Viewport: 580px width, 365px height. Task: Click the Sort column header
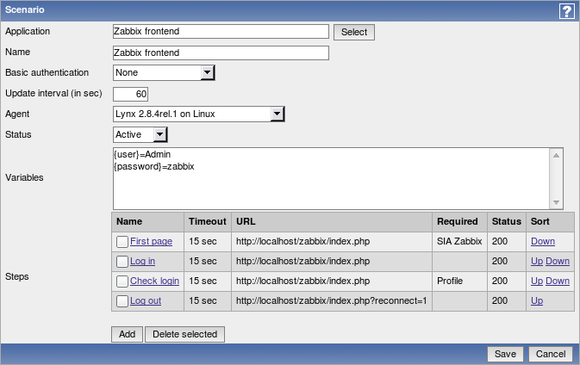(550, 221)
